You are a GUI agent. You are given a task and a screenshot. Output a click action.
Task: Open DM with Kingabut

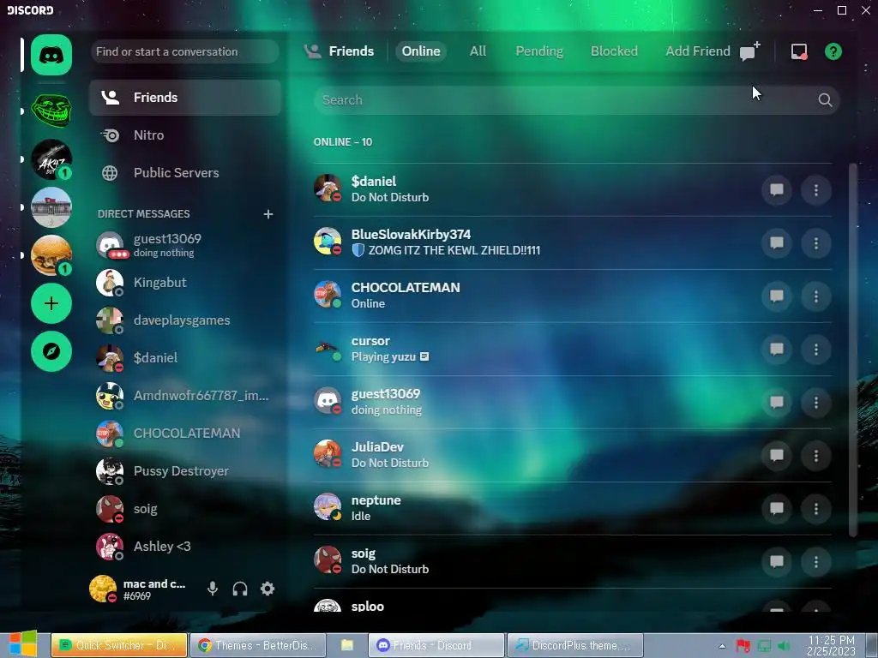(x=185, y=283)
